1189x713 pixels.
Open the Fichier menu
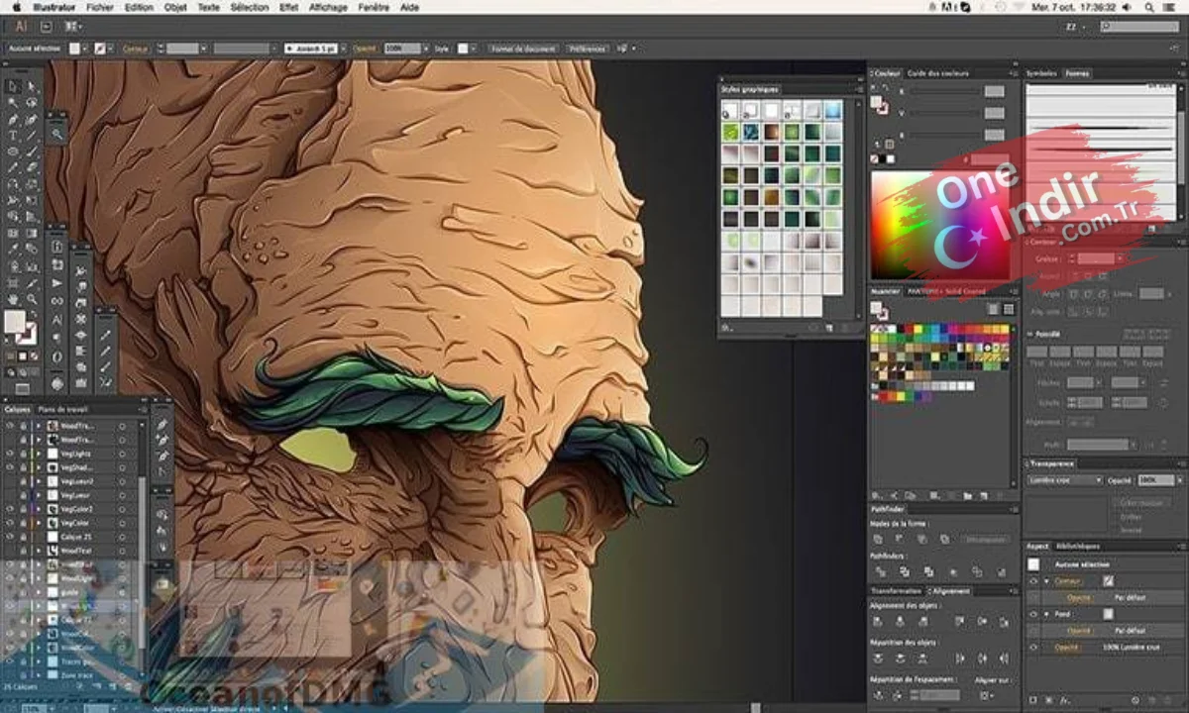[x=99, y=6]
